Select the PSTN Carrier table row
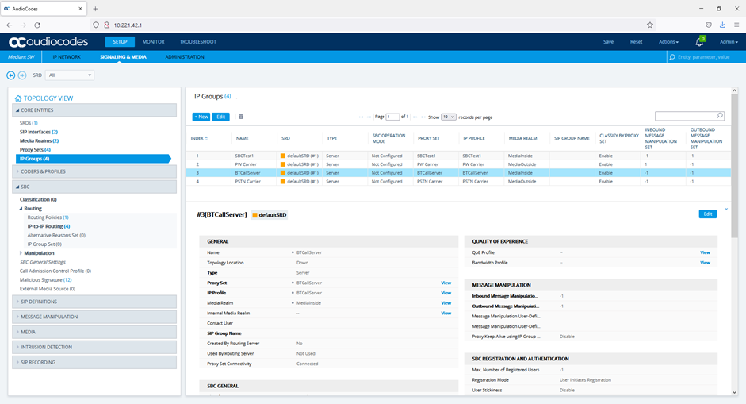746x404 pixels. (458, 182)
